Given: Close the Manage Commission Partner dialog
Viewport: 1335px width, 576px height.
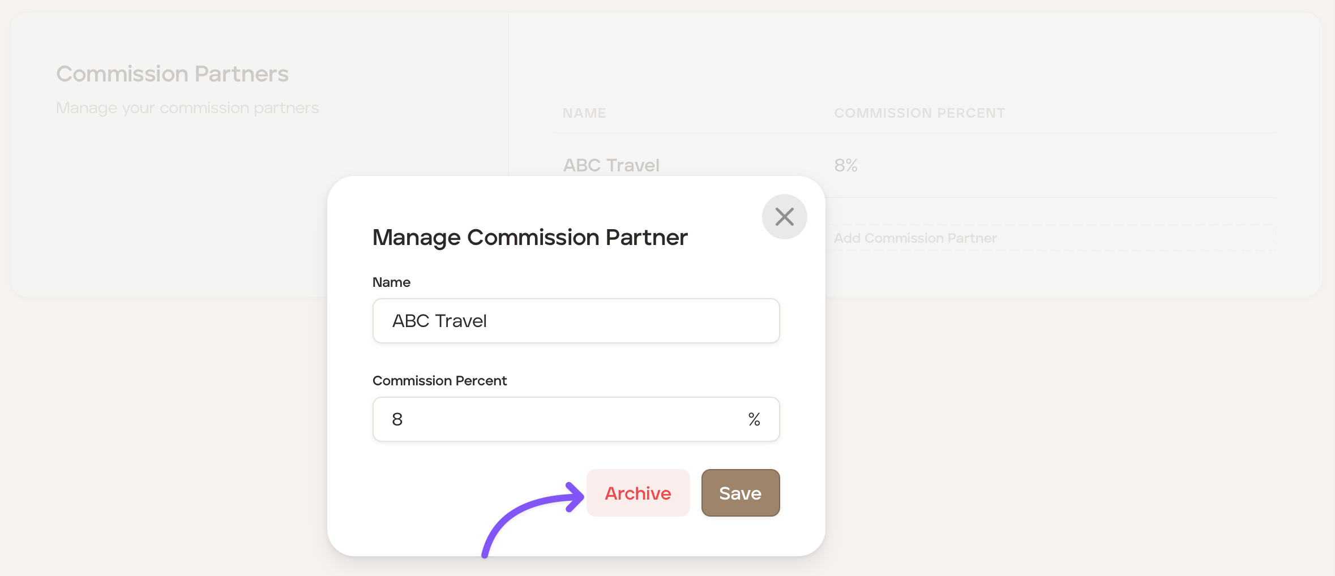Looking at the screenshot, I should point(784,217).
